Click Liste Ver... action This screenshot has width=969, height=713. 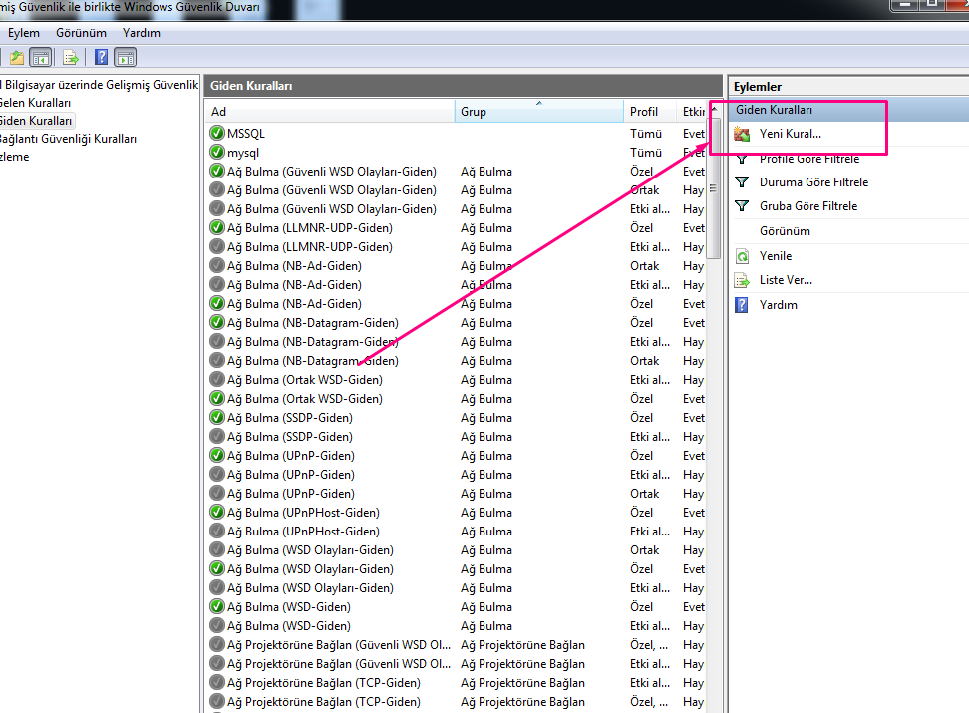tap(786, 280)
